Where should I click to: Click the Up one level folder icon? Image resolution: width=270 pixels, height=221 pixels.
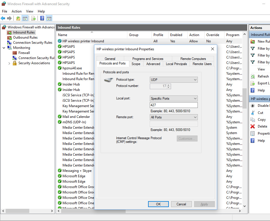[18, 18]
